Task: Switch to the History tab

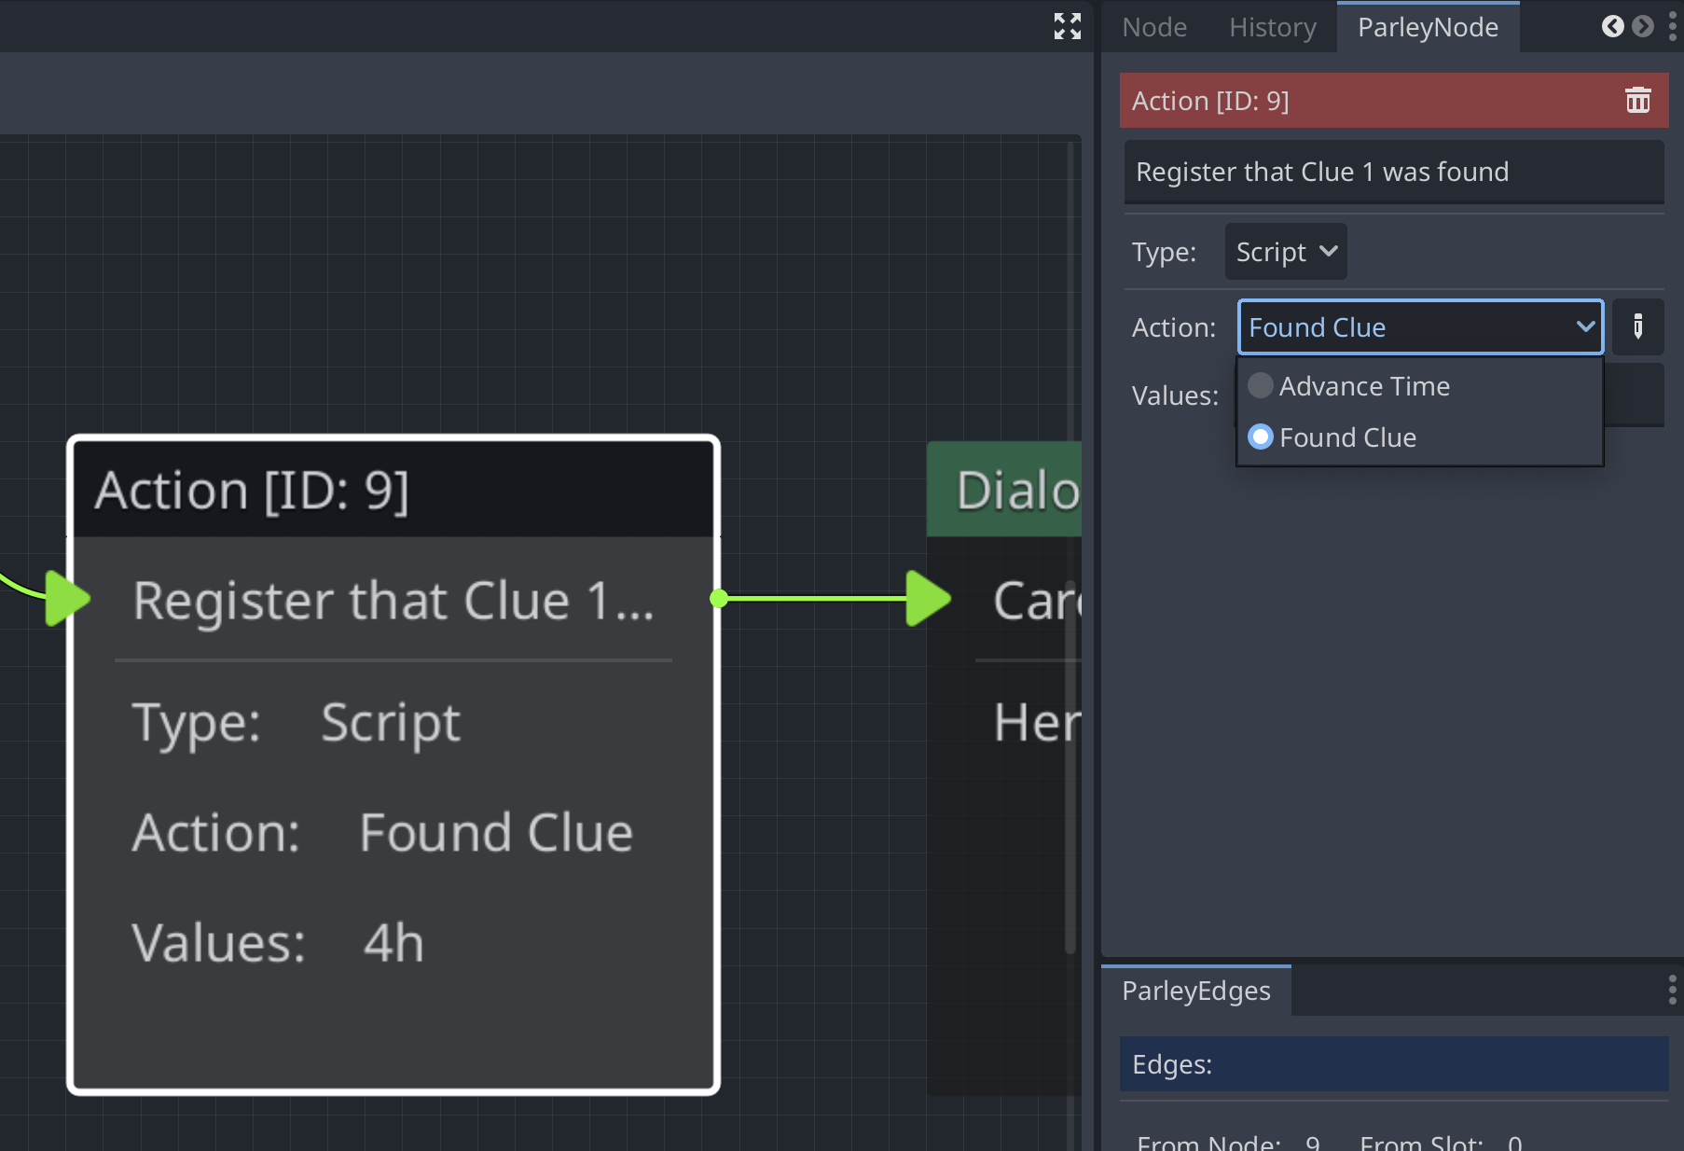Action: [1272, 26]
